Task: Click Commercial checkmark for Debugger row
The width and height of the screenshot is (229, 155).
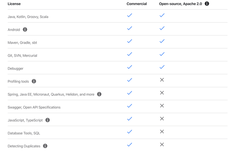Action: tap(130, 67)
